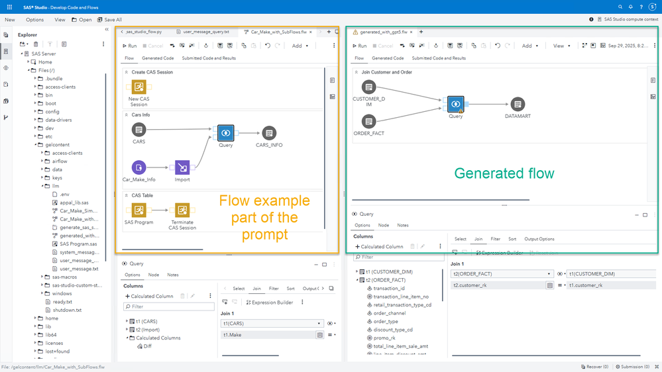Image resolution: width=662 pixels, height=372 pixels.
Task: Select the DATAMART output node
Action: pyautogui.click(x=518, y=104)
